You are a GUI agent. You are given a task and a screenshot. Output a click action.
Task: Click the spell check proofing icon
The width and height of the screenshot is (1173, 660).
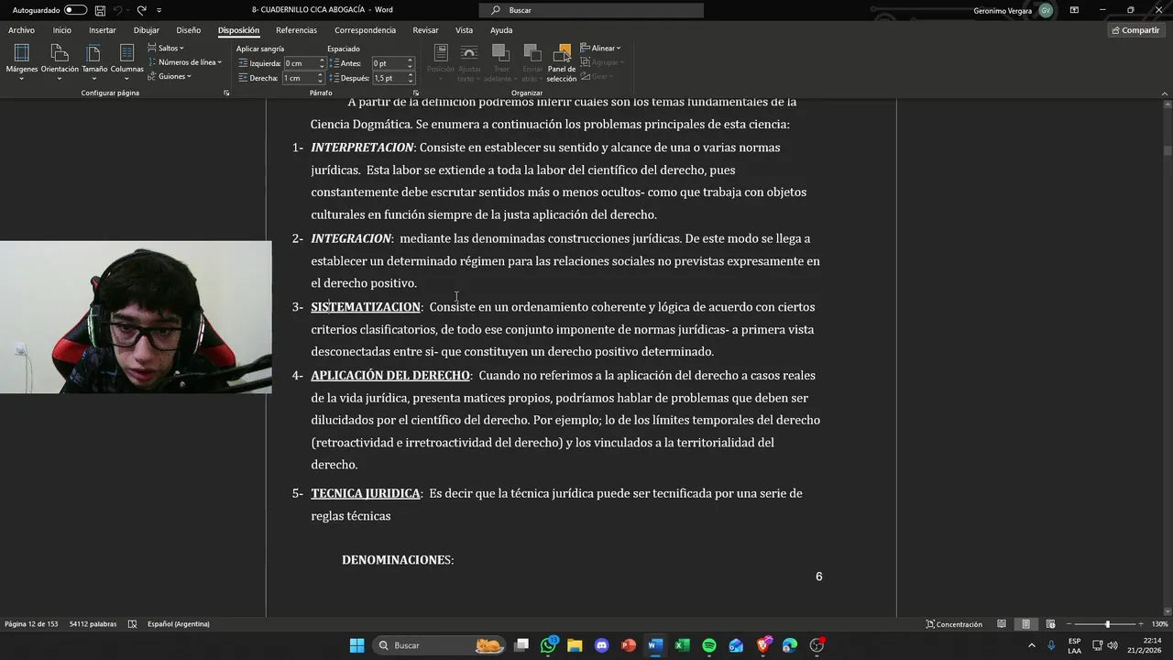click(x=133, y=624)
